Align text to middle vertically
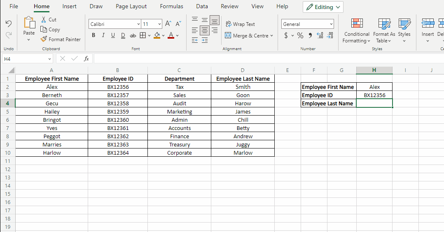This screenshot has width=444, height=232. pos(205,19)
